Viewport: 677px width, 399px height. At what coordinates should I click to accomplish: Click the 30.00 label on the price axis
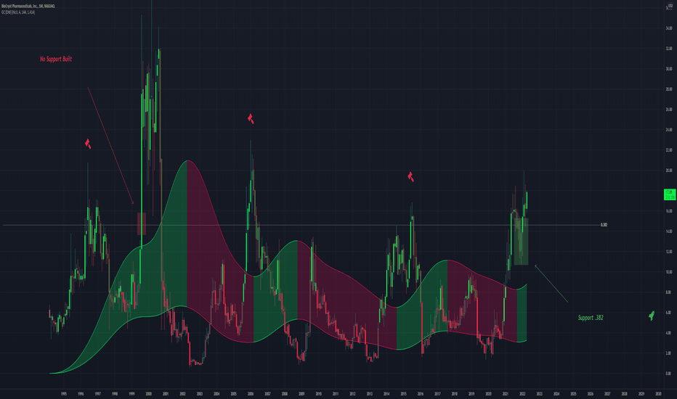coord(669,69)
